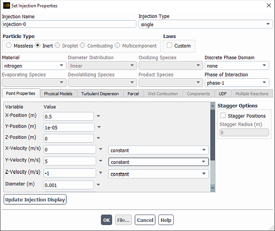Enable the Custom laws checkbox
This screenshot has height=231, width=275.
[170, 46]
